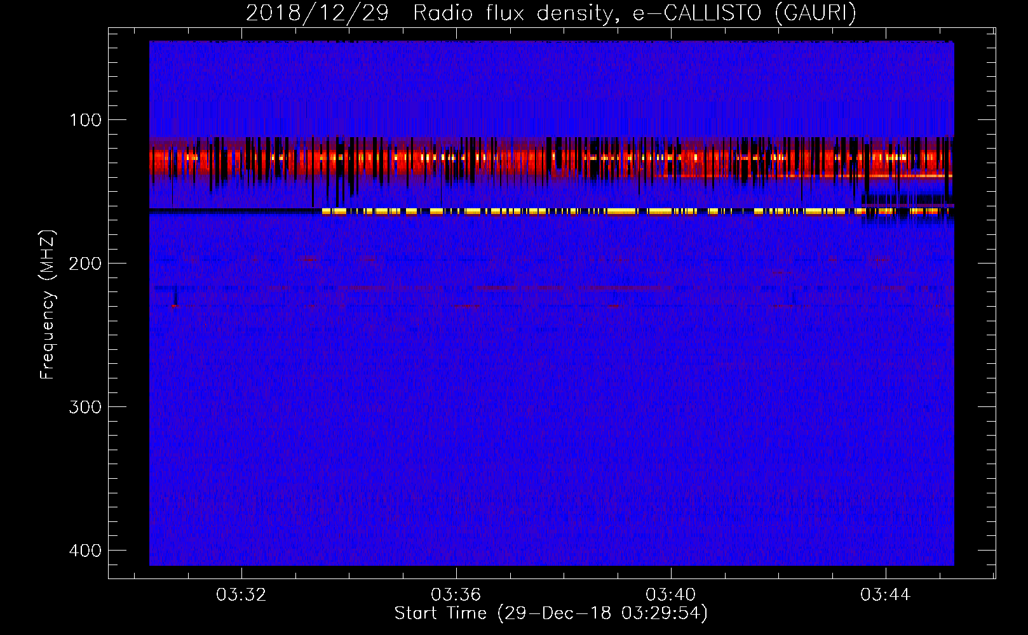
Task: Click the '200' frequency tick label
Action: [85, 264]
